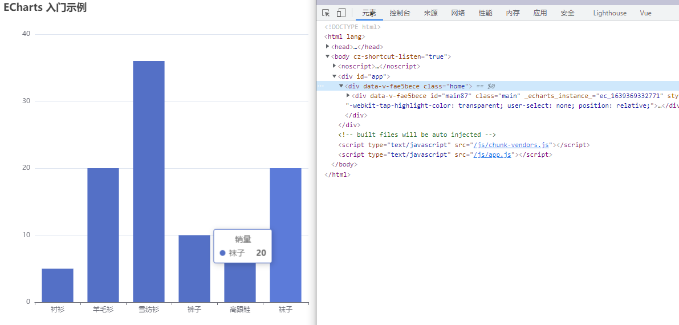This screenshot has height=325, width=679.
Task: Open the /js/chunk-vendors.js link
Action: [x=511, y=145]
